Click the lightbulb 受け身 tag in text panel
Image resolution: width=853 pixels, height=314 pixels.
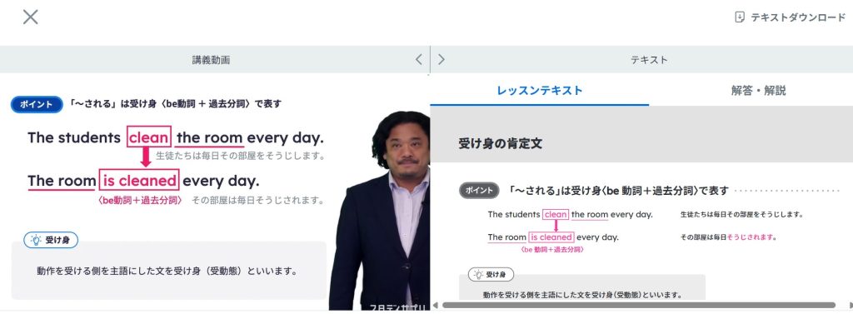click(x=491, y=275)
